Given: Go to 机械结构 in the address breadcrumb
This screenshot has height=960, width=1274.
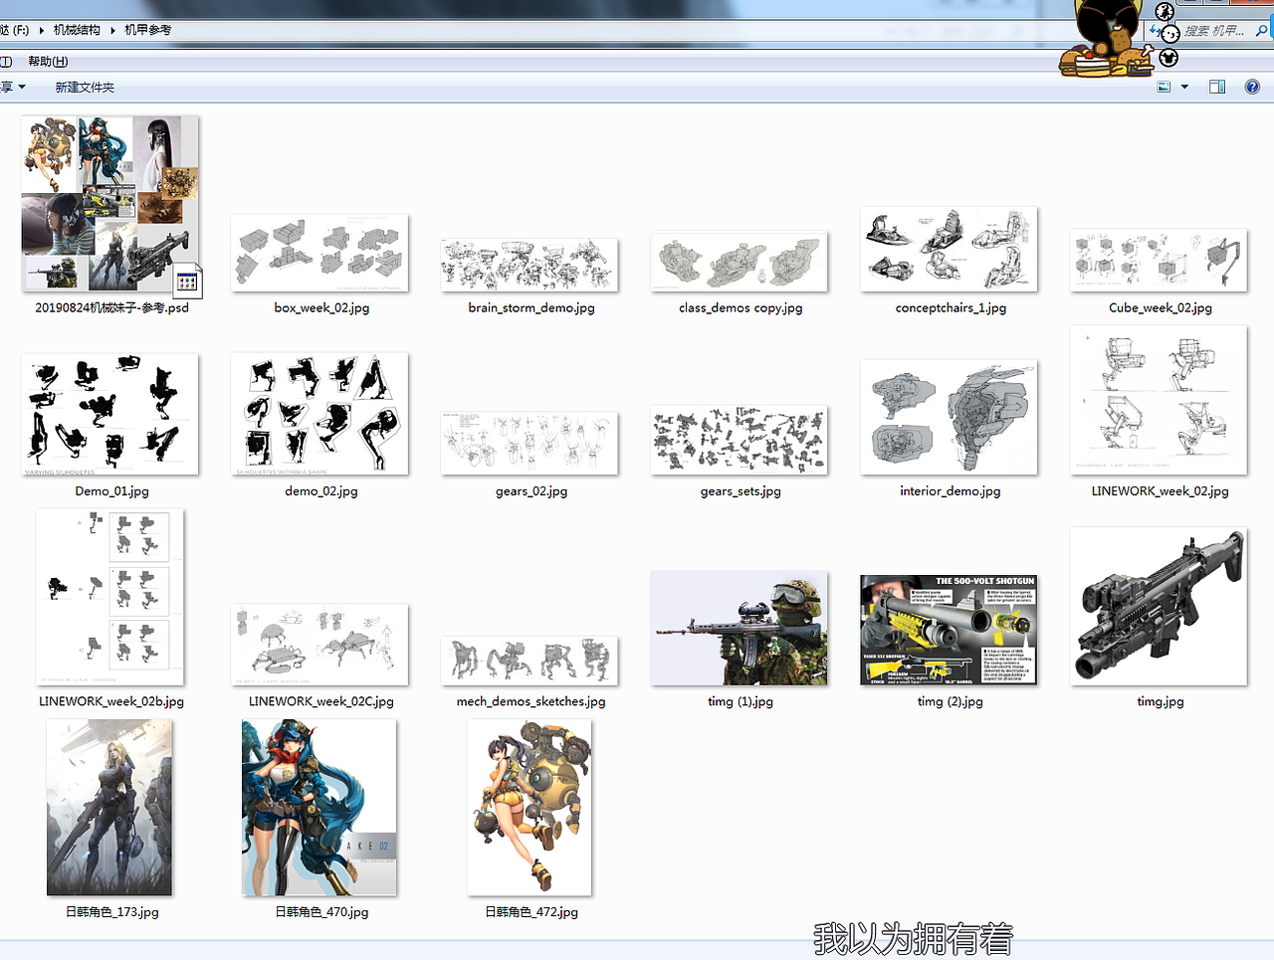Looking at the screenshot, I should point(77,30).
